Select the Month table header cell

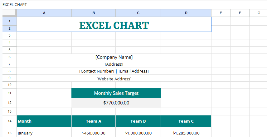pyautogui.click(x=44, y=121)
